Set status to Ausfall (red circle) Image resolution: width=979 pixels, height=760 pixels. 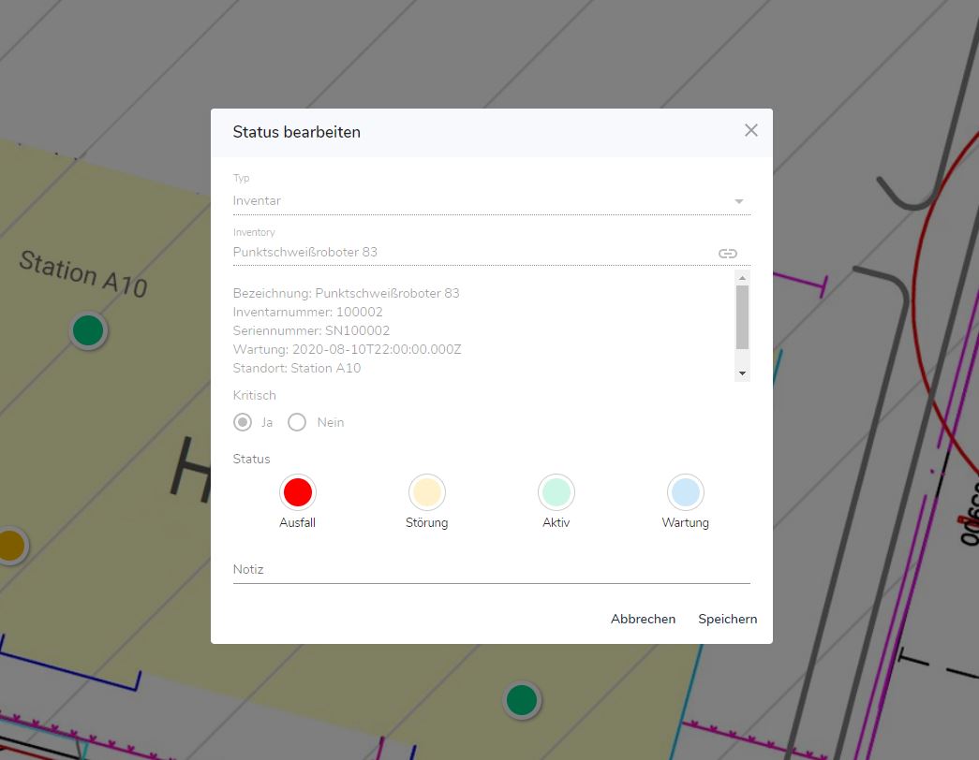(297, 492)
